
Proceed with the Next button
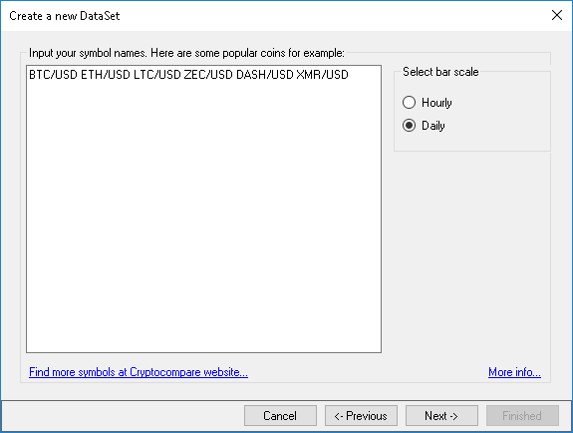(x=441, y=415)
